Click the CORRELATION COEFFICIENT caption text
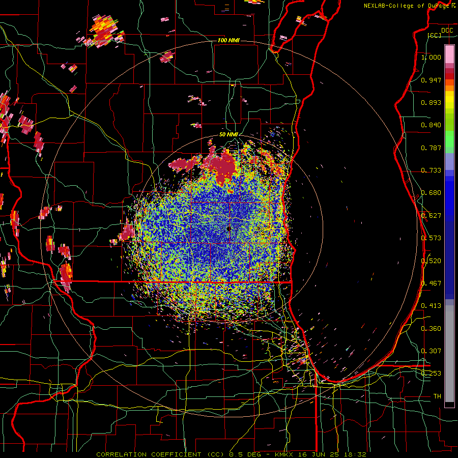 pyautogui.click(x=149, y=454)
